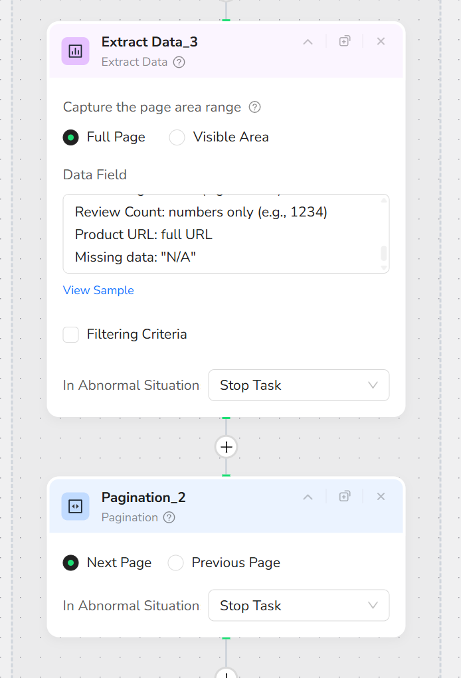
Task: Remove the Pagination_2 node
Action: coord(381,496)
